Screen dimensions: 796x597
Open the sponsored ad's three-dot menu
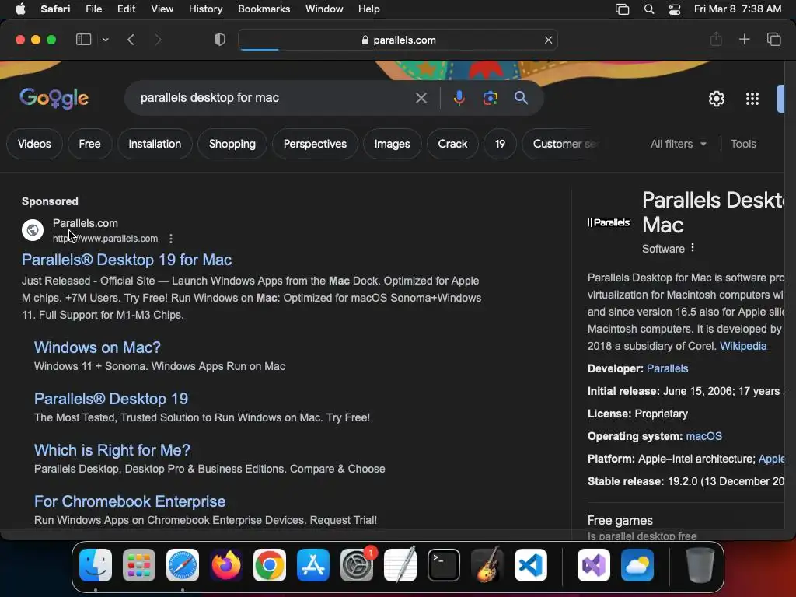171,238
